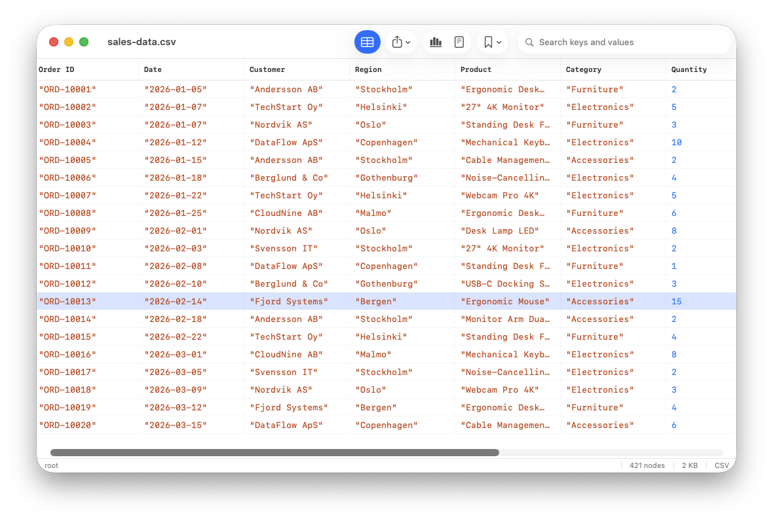Click the document summary icon in the toolbar
This screenshot has width=773, height=521.
click(459, 41)
